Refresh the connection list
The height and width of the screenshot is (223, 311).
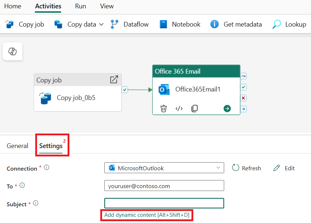point(247,168)
